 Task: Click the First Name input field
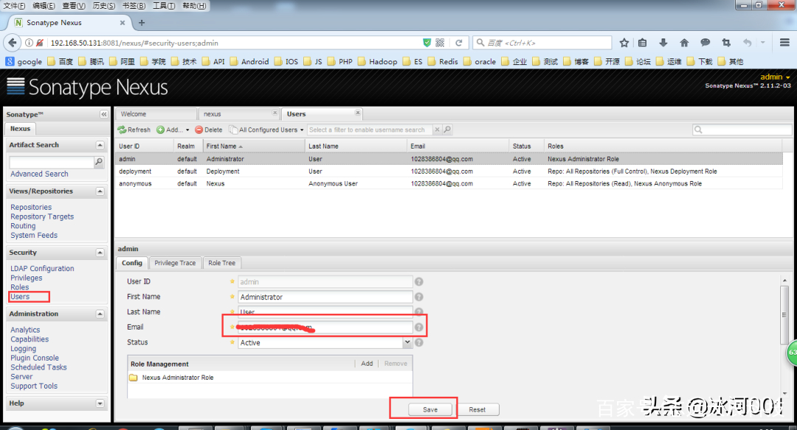[325, 297]
